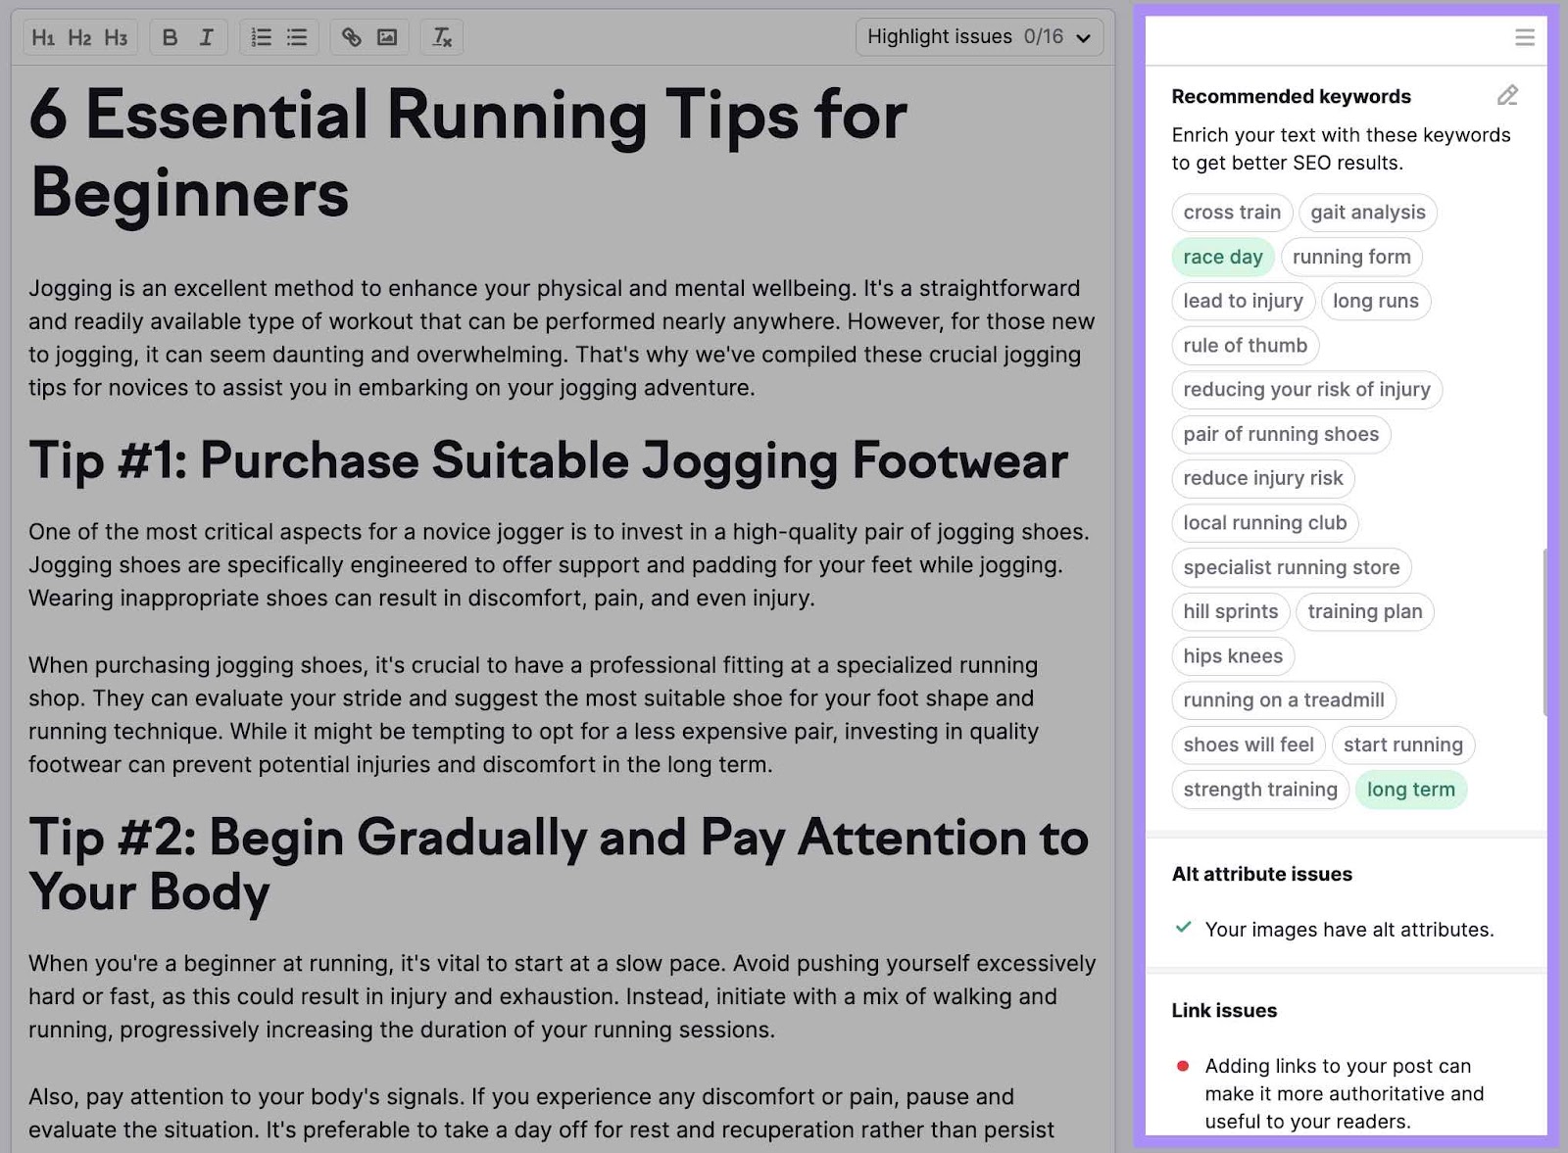Toggle bold formatting
This screenshot has height=1153, width=1568.
pos(170,36)
